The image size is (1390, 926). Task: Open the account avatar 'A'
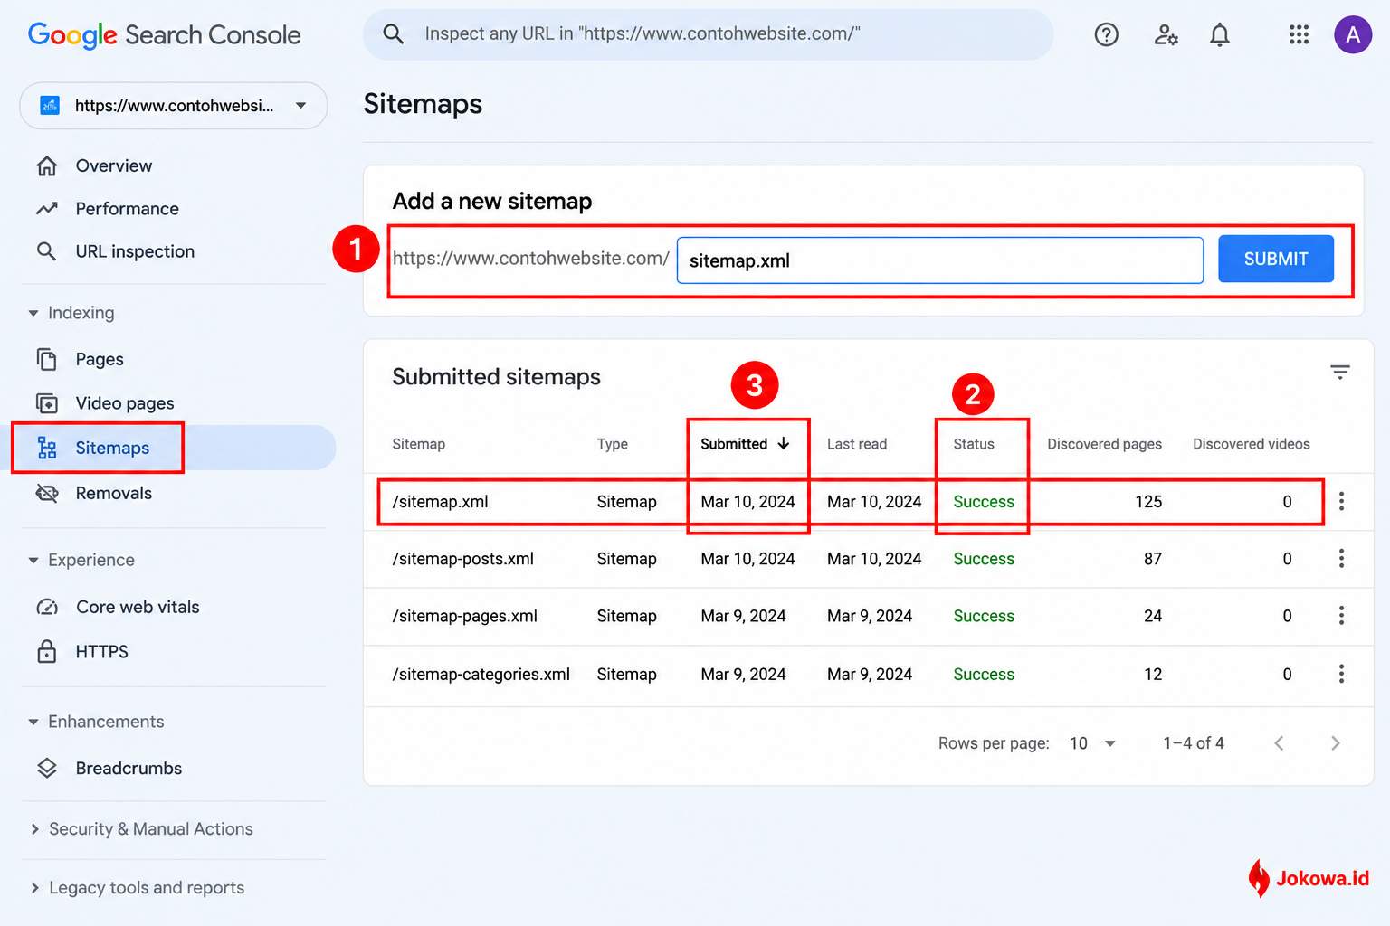click(1353, 34)
